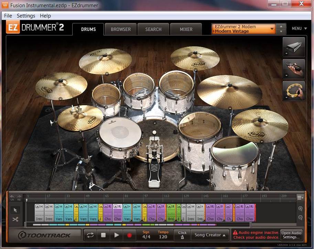
Task: Select the green Bridge clip
Action: click(171, 213)
